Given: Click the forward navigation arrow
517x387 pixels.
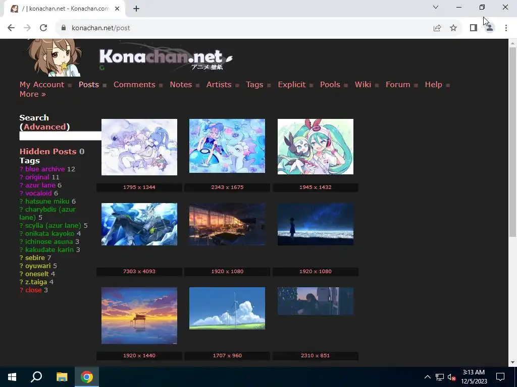Looking at the screenshot, I should click(x=27, y=28).
